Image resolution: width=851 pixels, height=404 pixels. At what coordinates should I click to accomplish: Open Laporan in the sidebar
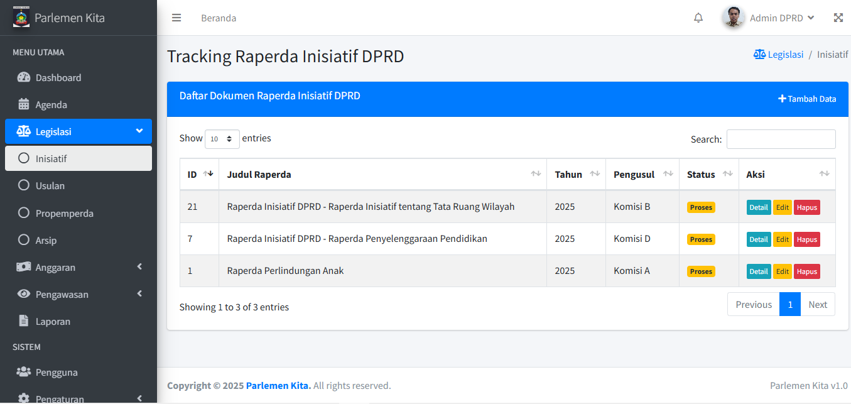tap(53, 322)
